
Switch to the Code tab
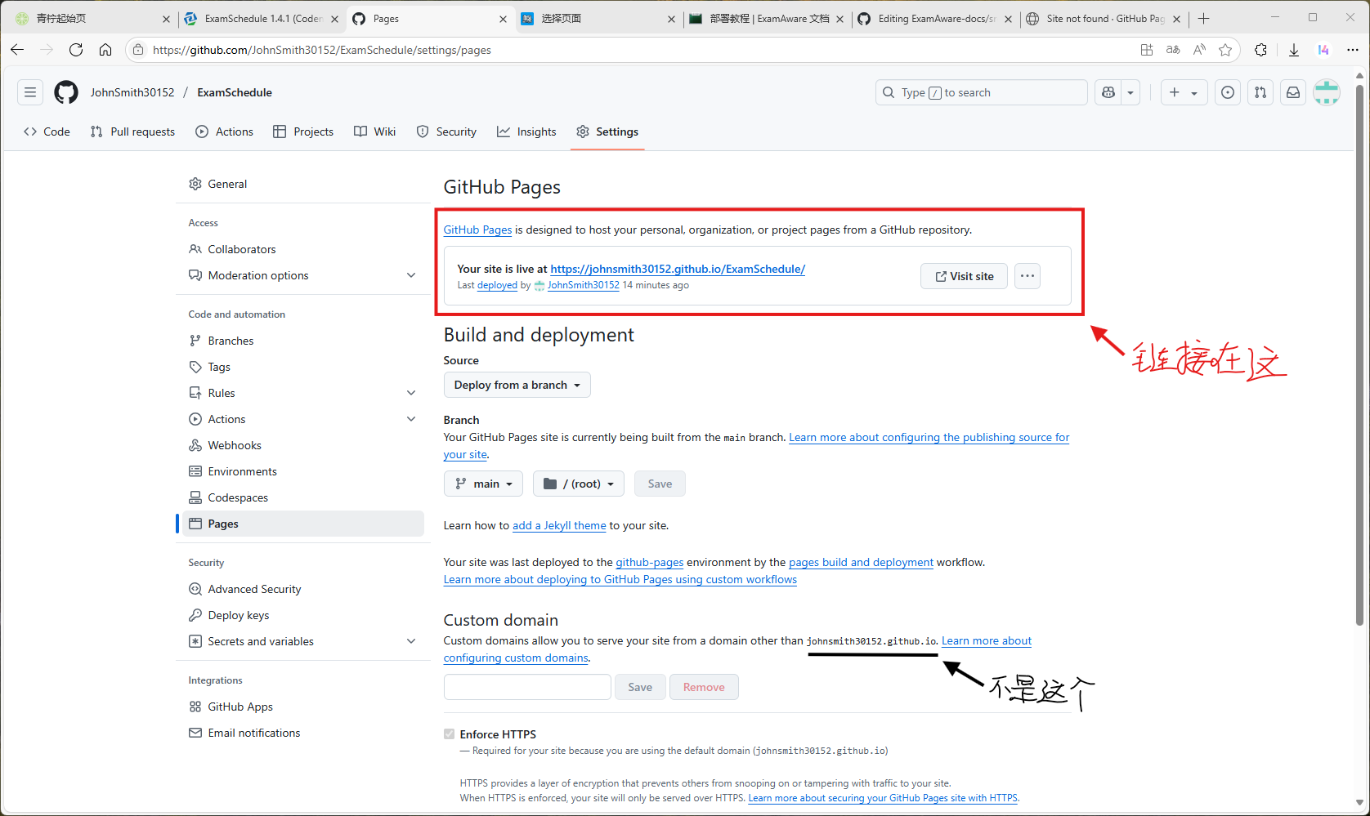47,132
